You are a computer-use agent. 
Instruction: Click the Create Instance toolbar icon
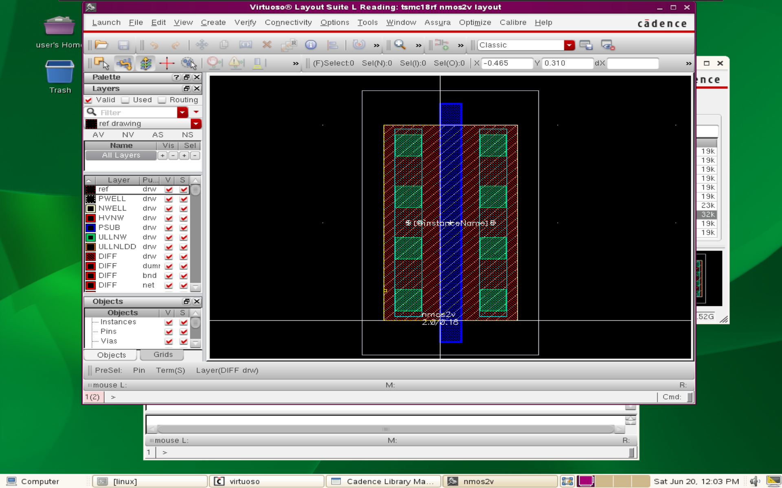[442, 45]
